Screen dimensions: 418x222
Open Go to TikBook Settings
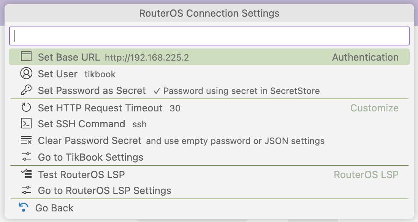coord(209,157)
